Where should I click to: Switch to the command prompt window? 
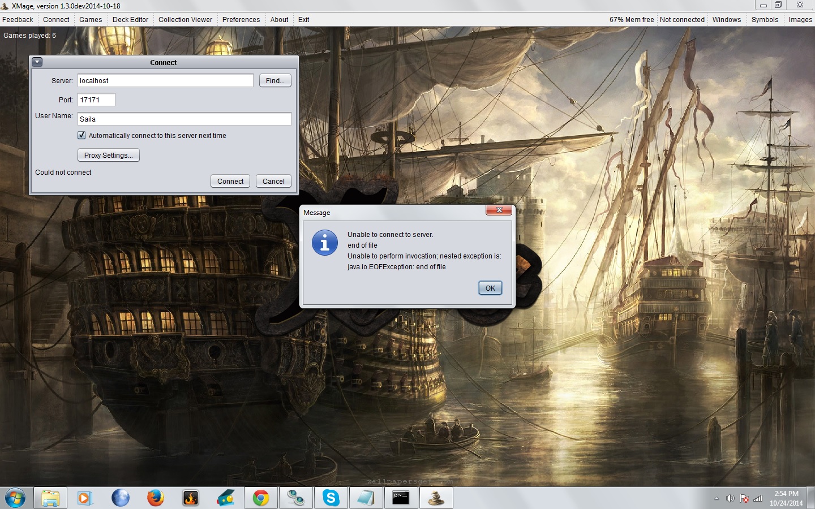[401, 498]
